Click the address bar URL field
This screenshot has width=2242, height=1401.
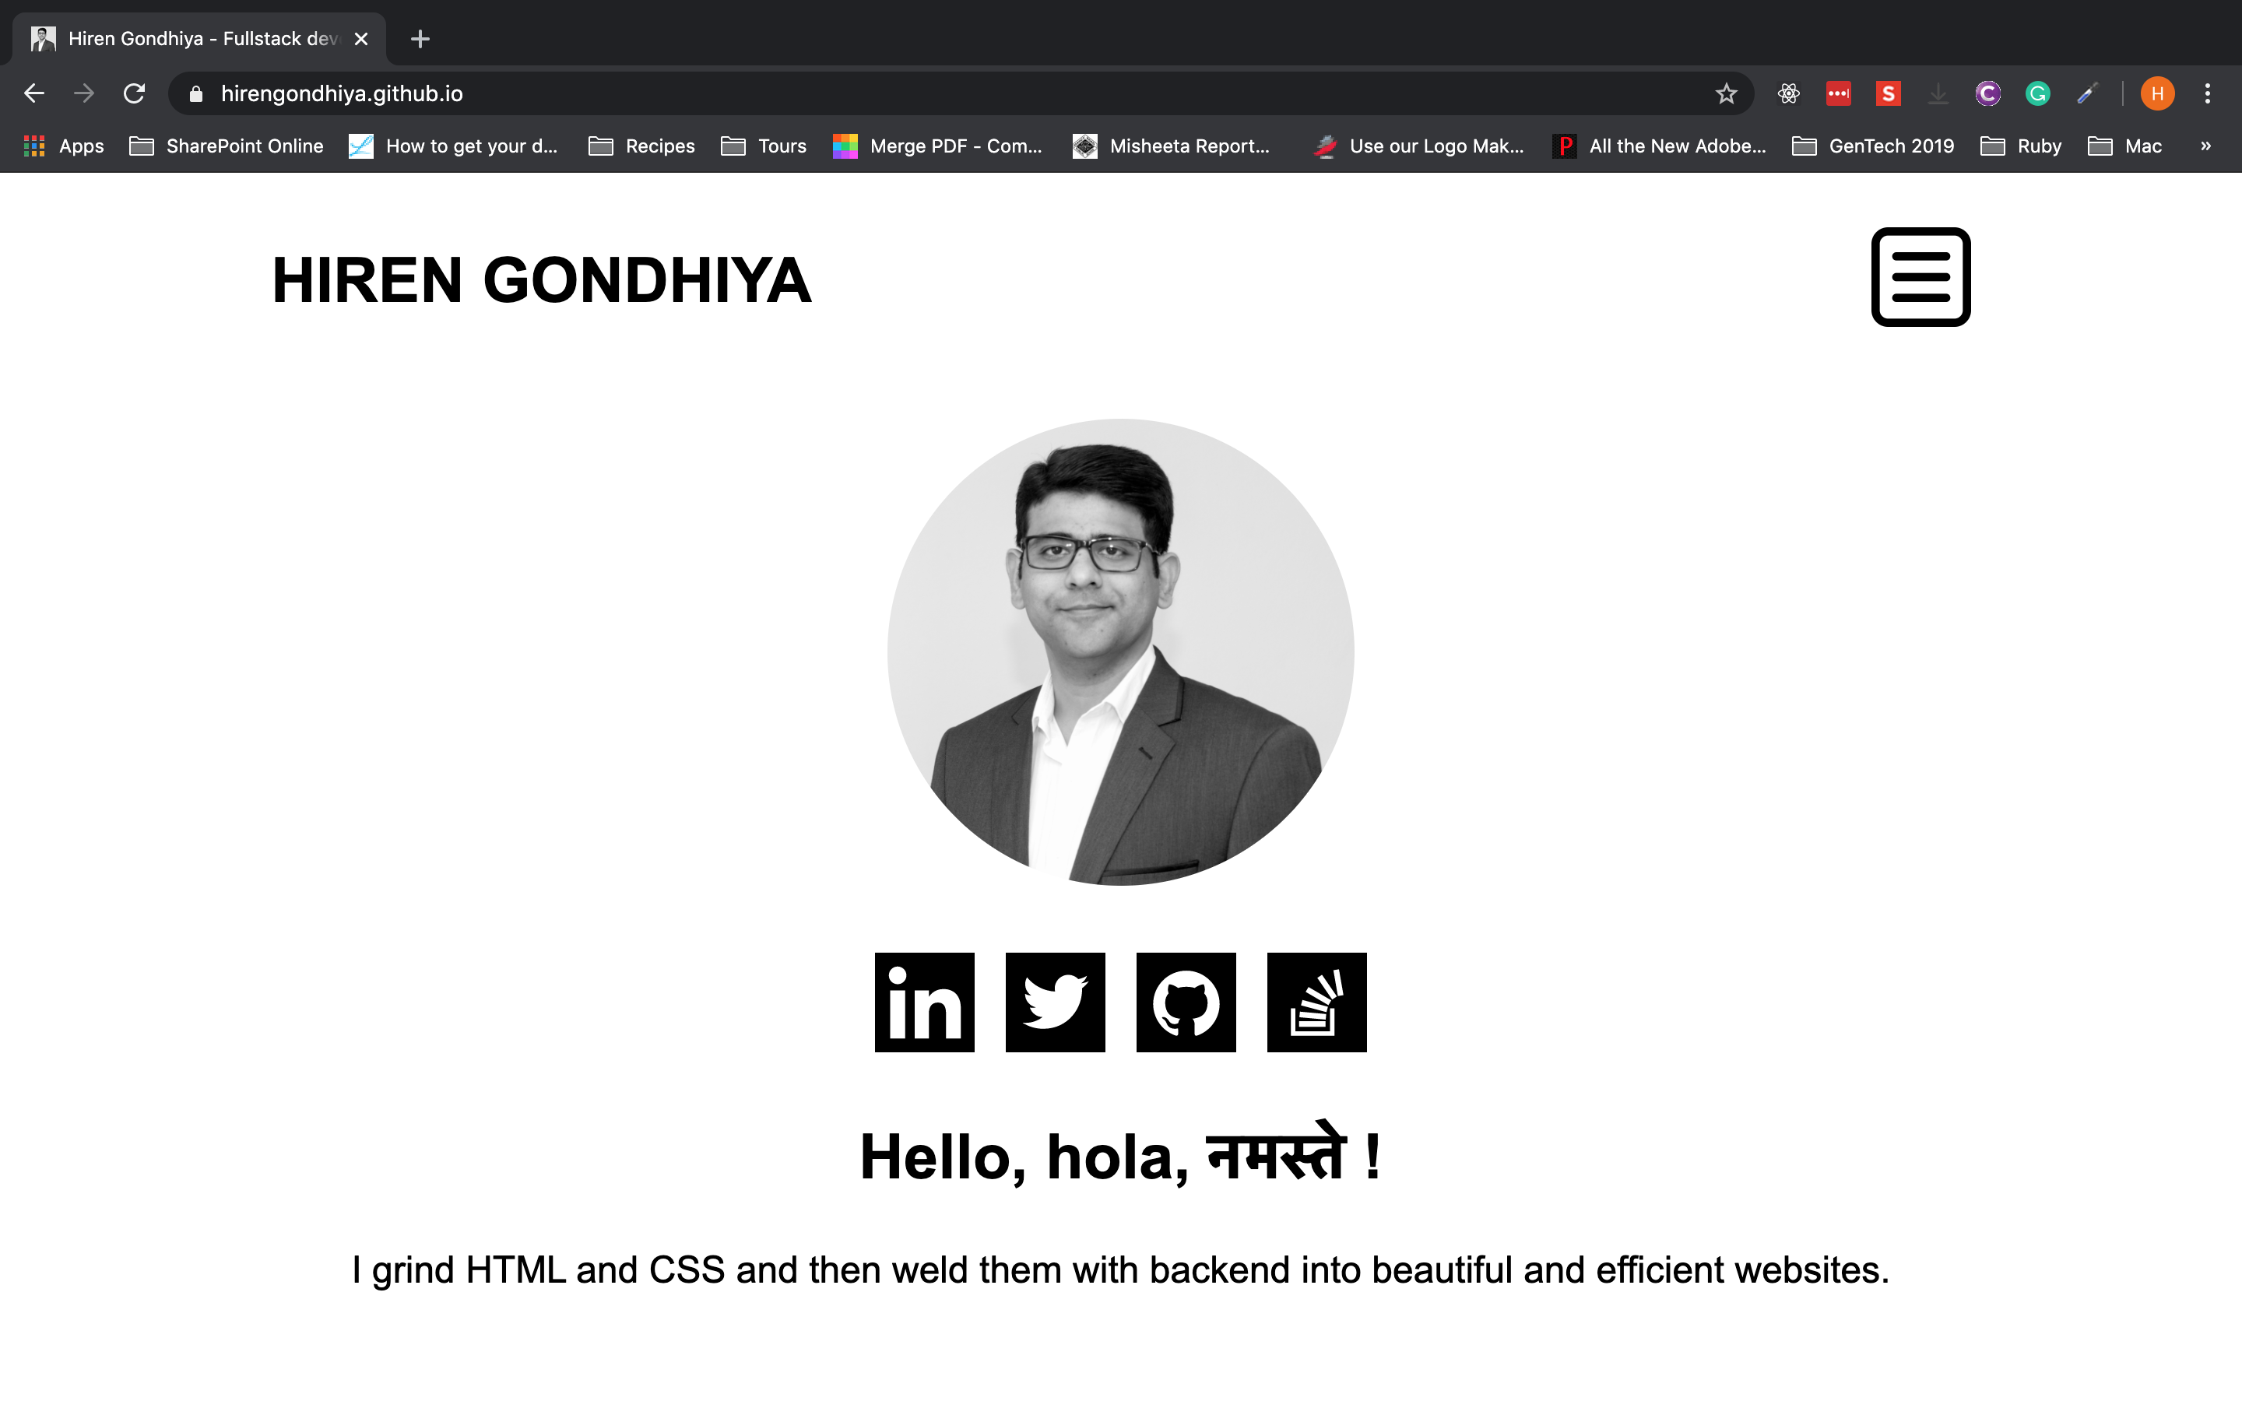[x=926, y=93]
